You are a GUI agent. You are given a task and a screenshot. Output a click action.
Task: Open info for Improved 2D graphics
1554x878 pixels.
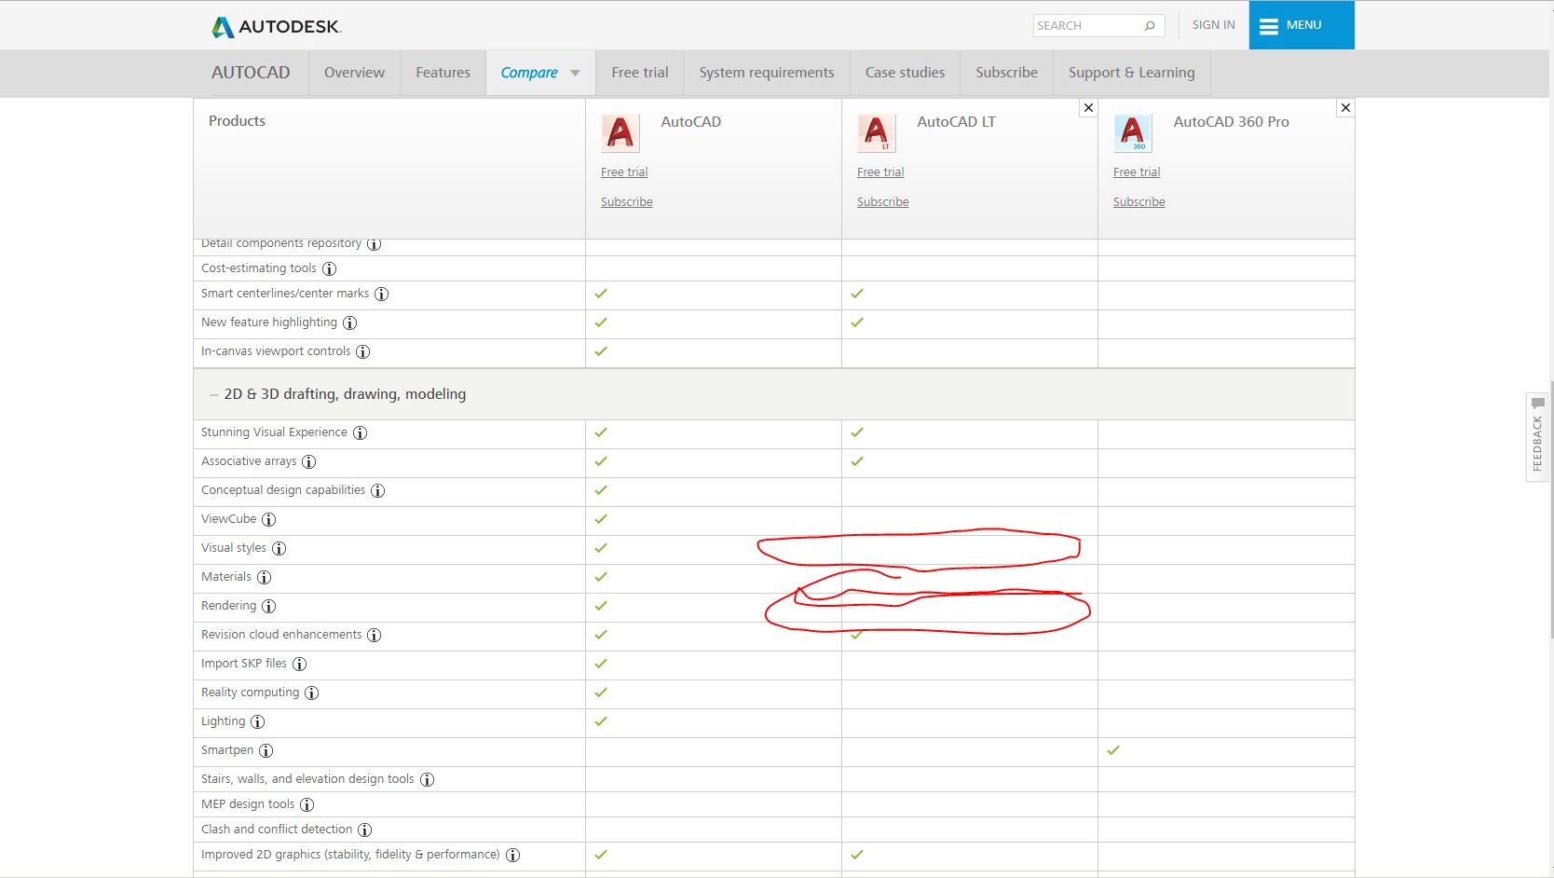(512, 855)
